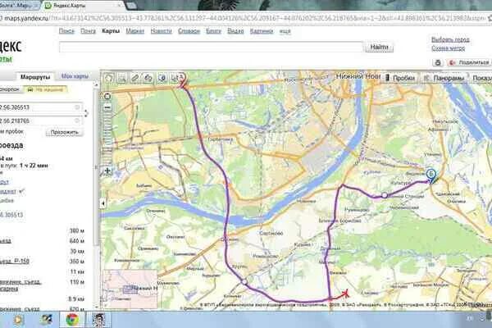This screenshot has width=492, height=328.
Task: Select the hand pan tool on the map
Action: (x=109, y=78)
